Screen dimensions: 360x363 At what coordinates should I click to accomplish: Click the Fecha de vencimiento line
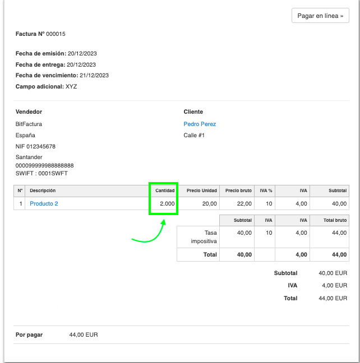pos(62,75)
